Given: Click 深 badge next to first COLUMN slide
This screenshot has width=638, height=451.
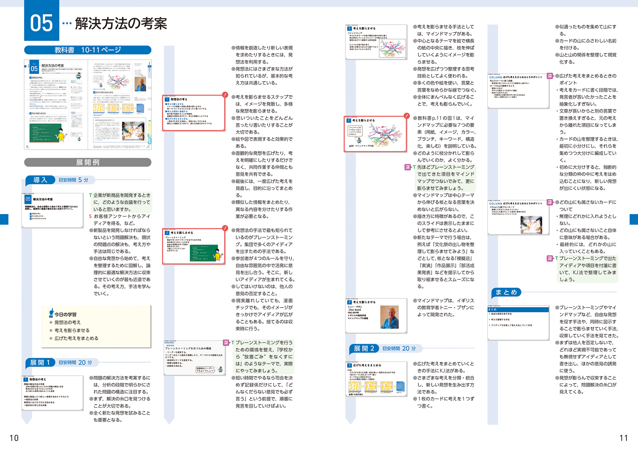Looking at the screenshot, I should coord(550,76).
